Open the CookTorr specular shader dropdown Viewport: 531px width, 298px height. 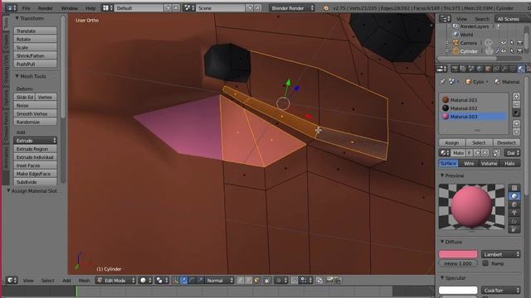click(x=500, y=291)
